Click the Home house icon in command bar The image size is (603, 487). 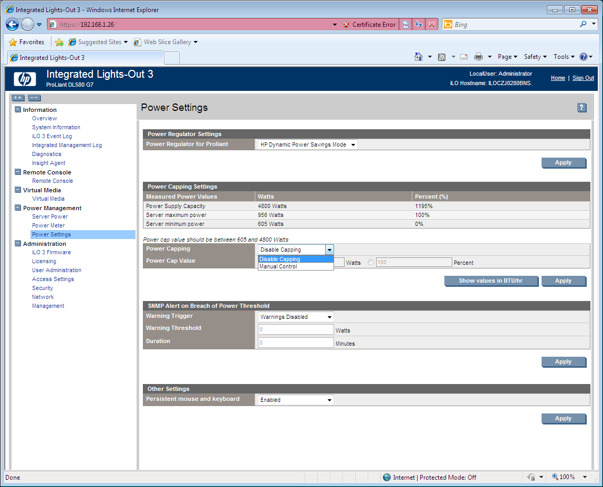(419, 57)
